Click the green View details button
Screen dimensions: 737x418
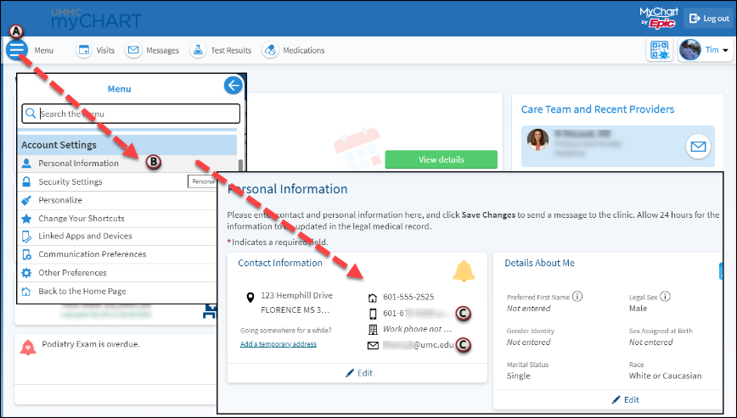(x=441, y=159)
